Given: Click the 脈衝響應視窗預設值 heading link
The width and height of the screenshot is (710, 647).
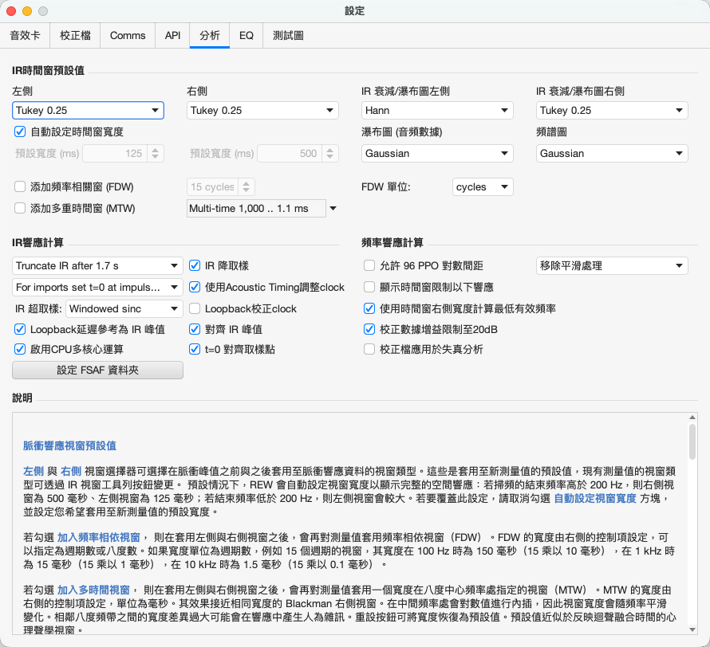Looking at the screenshot, I should (x=69, y=445).
